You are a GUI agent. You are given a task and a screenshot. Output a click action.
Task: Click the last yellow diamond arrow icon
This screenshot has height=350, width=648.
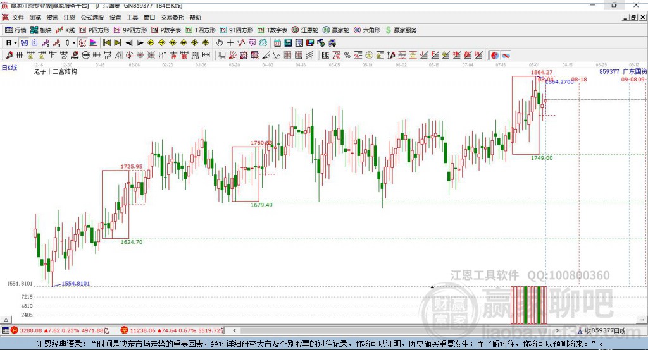click(206, 43)
